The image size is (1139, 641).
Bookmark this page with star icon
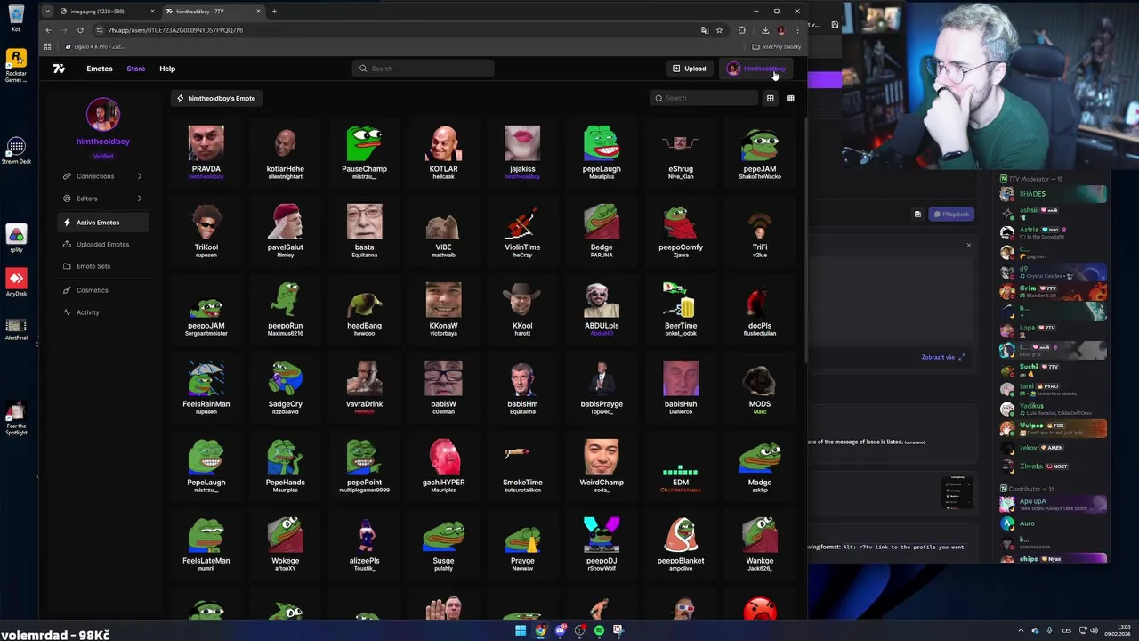719,30
